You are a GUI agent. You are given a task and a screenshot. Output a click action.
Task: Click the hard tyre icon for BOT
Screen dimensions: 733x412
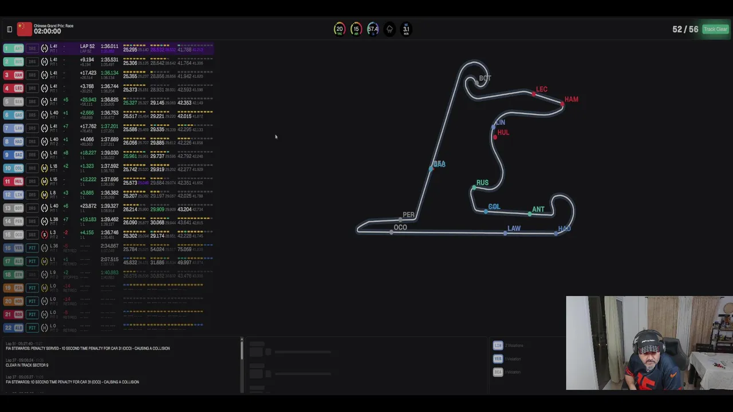click(45, 208)
